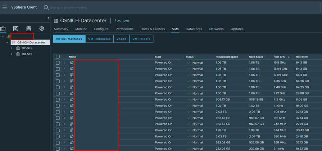Check the first virtual machine row checkbox

tap(58, 63)
